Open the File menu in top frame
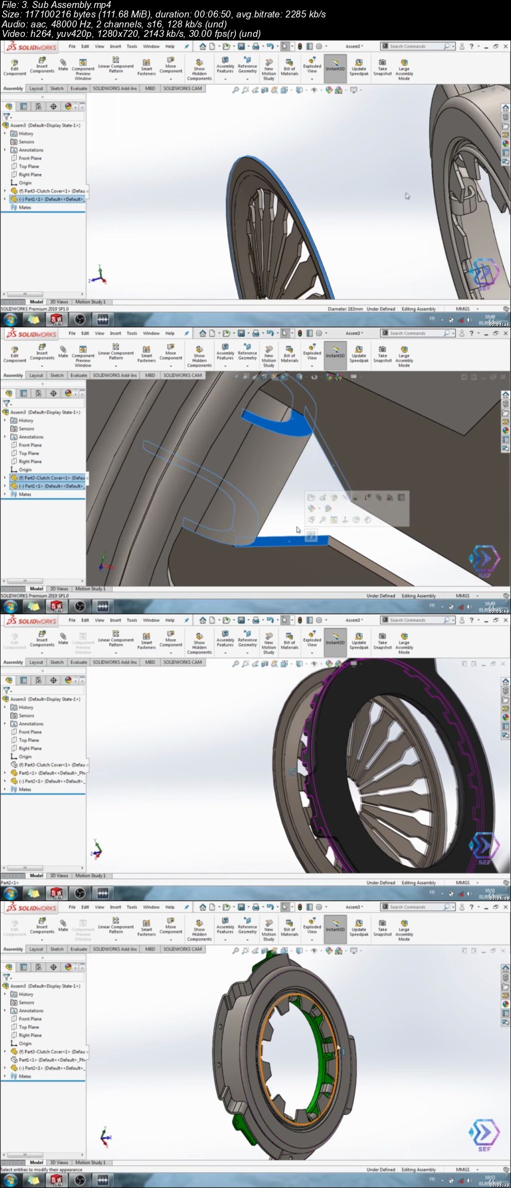The width and height of the screenshot is (511, 1188). (x=72, y=46)
